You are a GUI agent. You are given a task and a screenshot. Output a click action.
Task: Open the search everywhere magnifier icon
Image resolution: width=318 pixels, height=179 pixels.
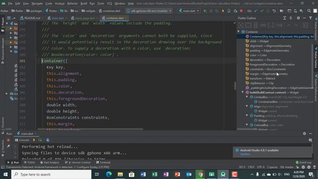pyautogui.click(x=309, y=11)
